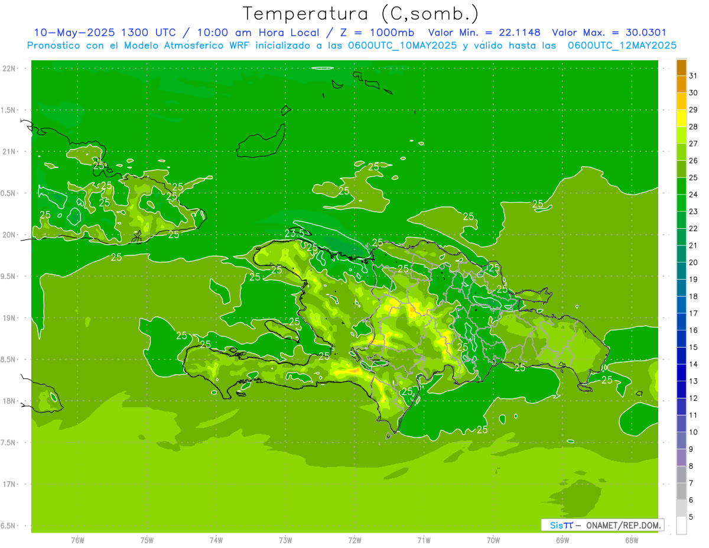Click the 72W longitude axis label

(x=354, y=540)
